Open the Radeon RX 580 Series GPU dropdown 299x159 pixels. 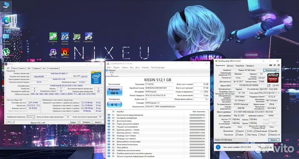pos(231,140)
